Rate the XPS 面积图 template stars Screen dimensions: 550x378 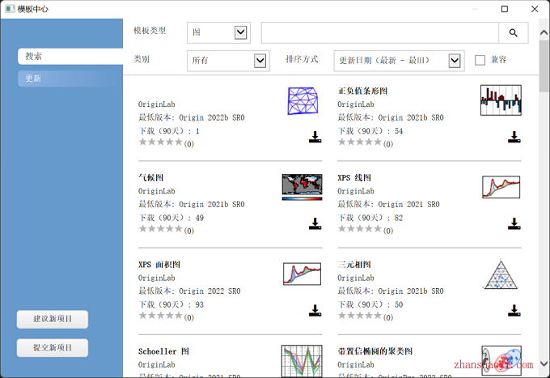[x=161, y=316]
